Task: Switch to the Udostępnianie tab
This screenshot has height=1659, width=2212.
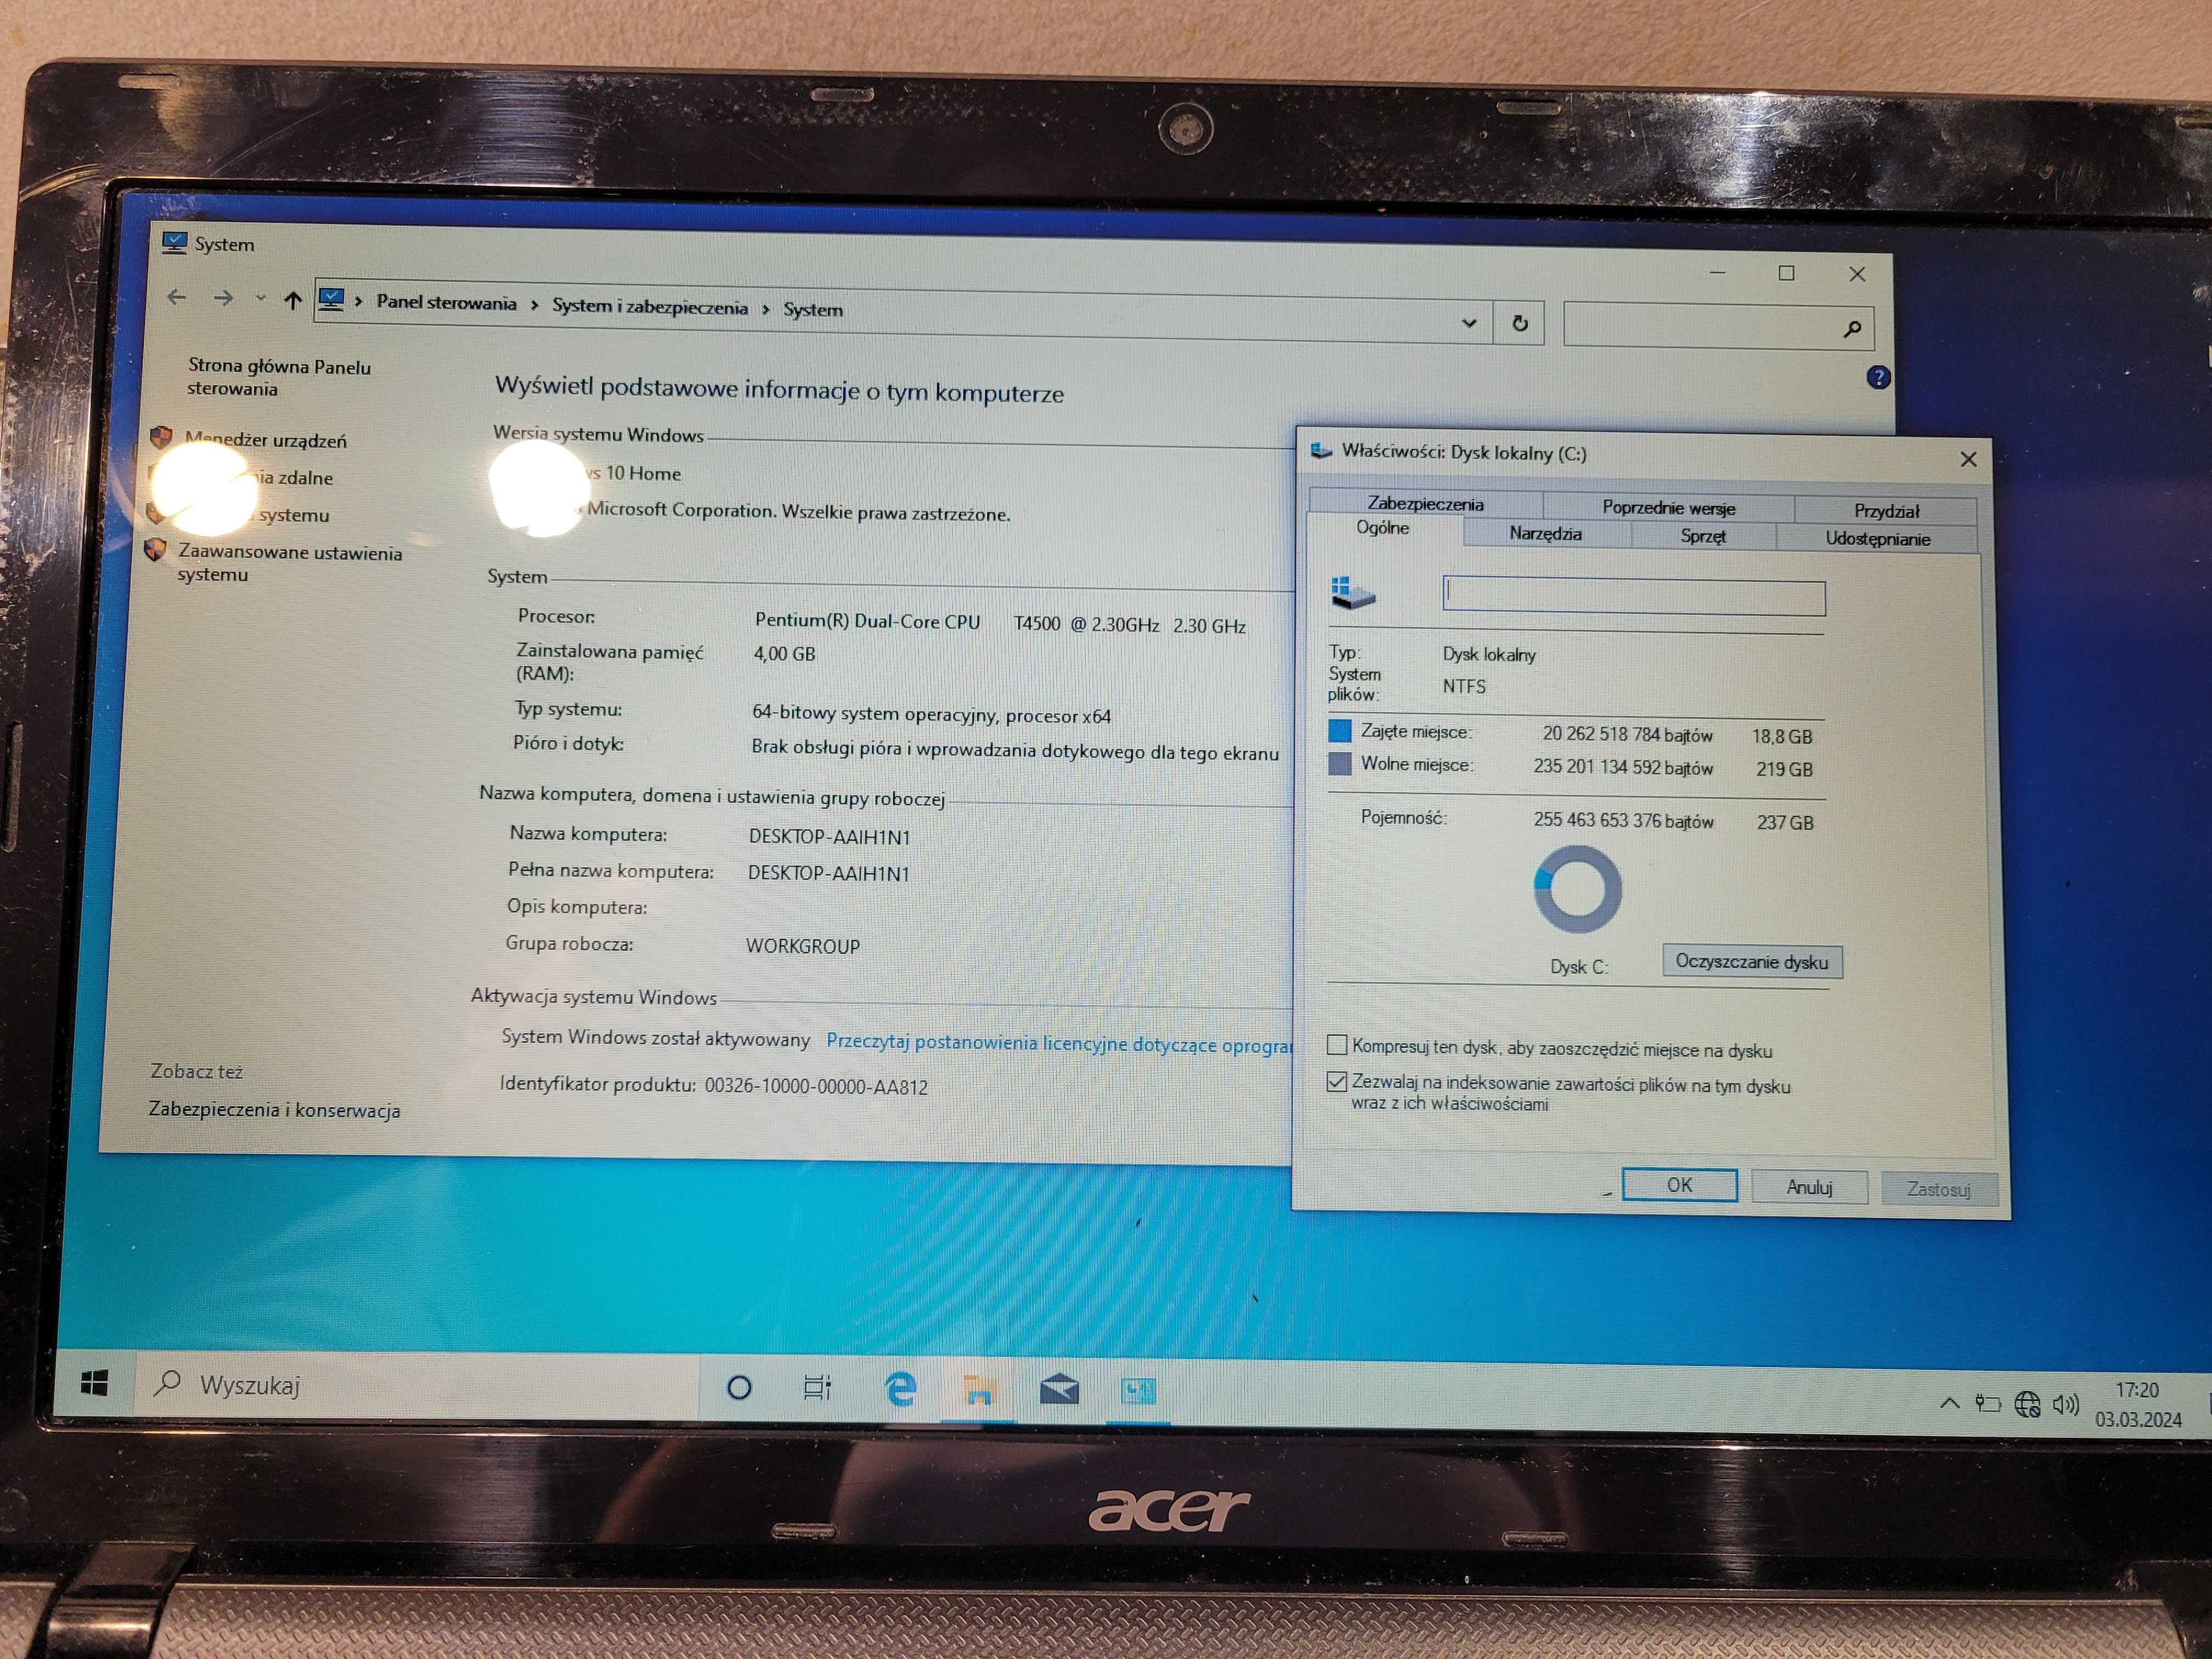Action: [1877, 539]
